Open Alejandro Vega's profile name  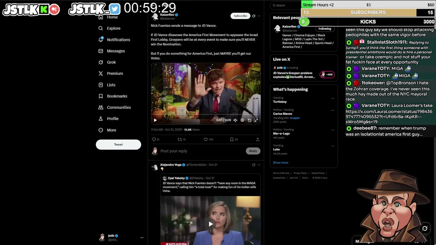point(171,165)
